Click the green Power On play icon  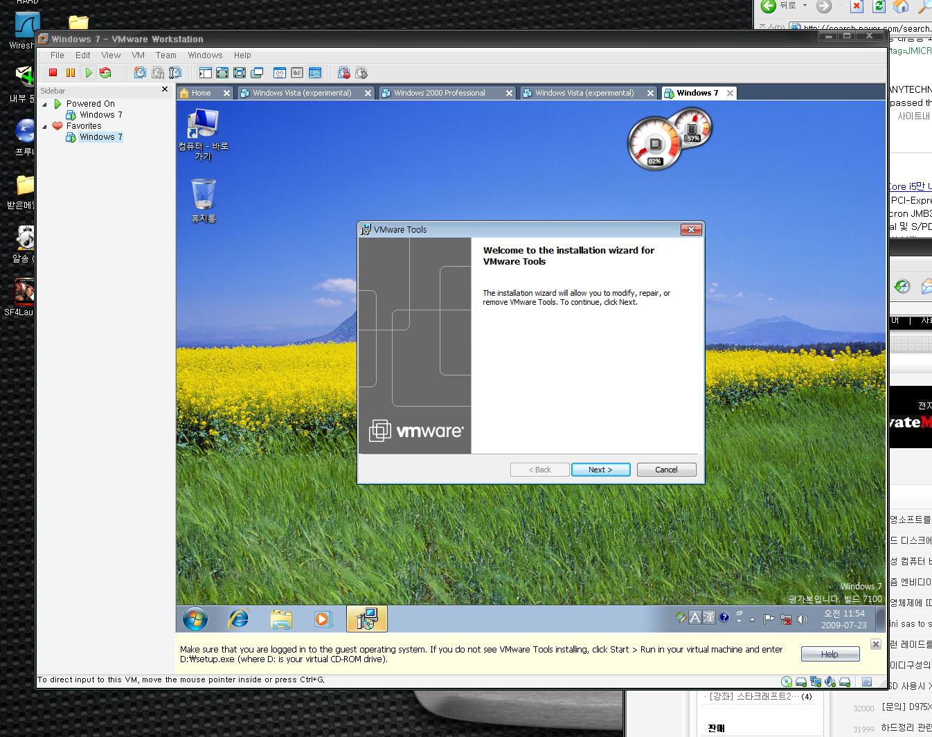tap(88, 73)
